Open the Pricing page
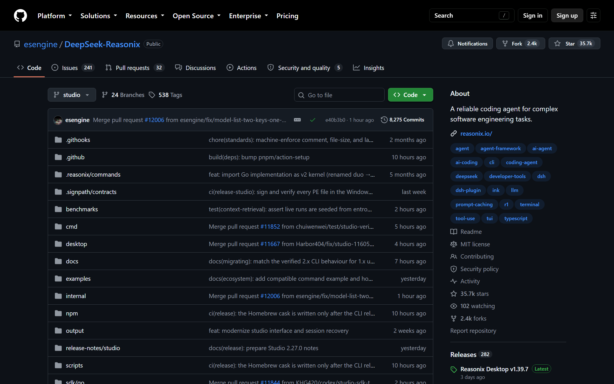The image size is (614, 384). [287, 16]
